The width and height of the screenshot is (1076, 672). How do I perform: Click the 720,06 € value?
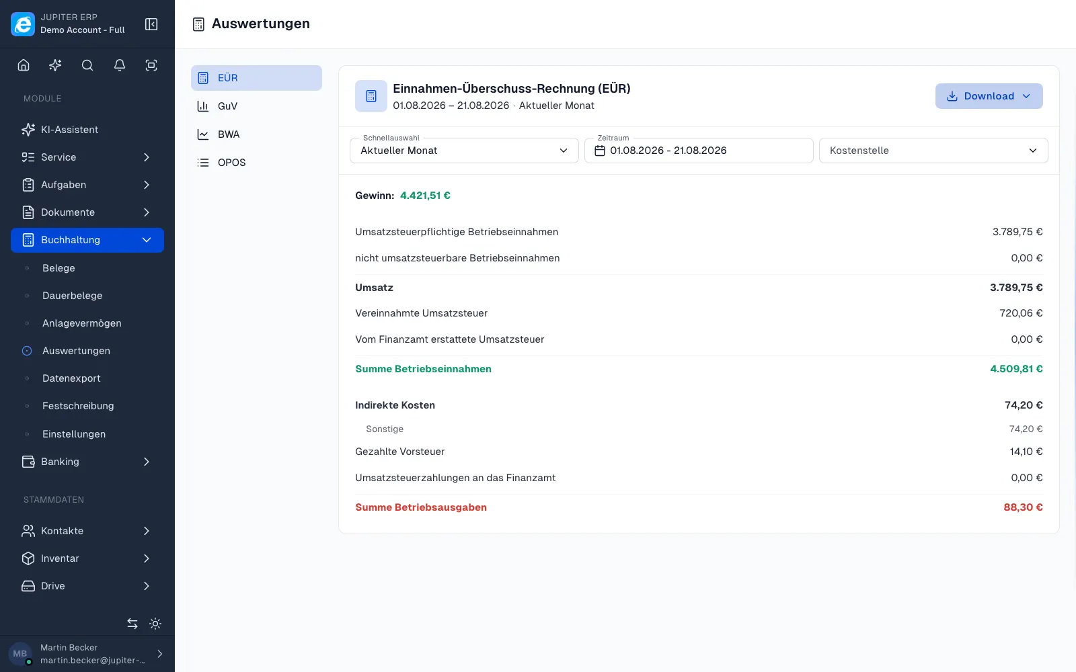click(x=1021, y=313)
